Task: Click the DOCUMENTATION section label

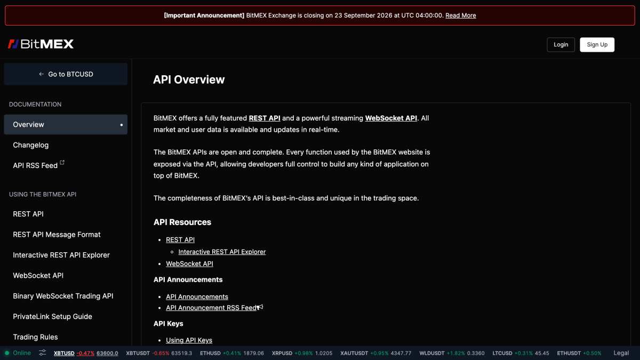Action: pyautogui.click(x=35, y=105)
